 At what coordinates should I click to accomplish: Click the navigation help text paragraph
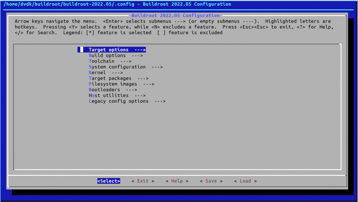point(174,27)
